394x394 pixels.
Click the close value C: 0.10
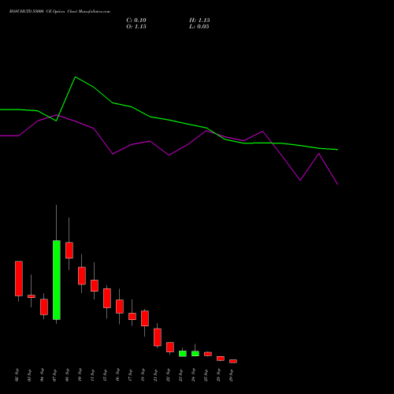coord(136,20)
